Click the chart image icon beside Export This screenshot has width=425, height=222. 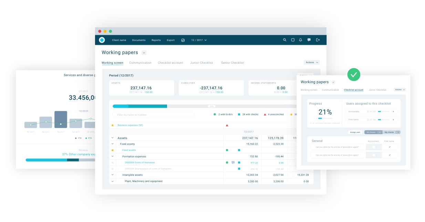183,40
